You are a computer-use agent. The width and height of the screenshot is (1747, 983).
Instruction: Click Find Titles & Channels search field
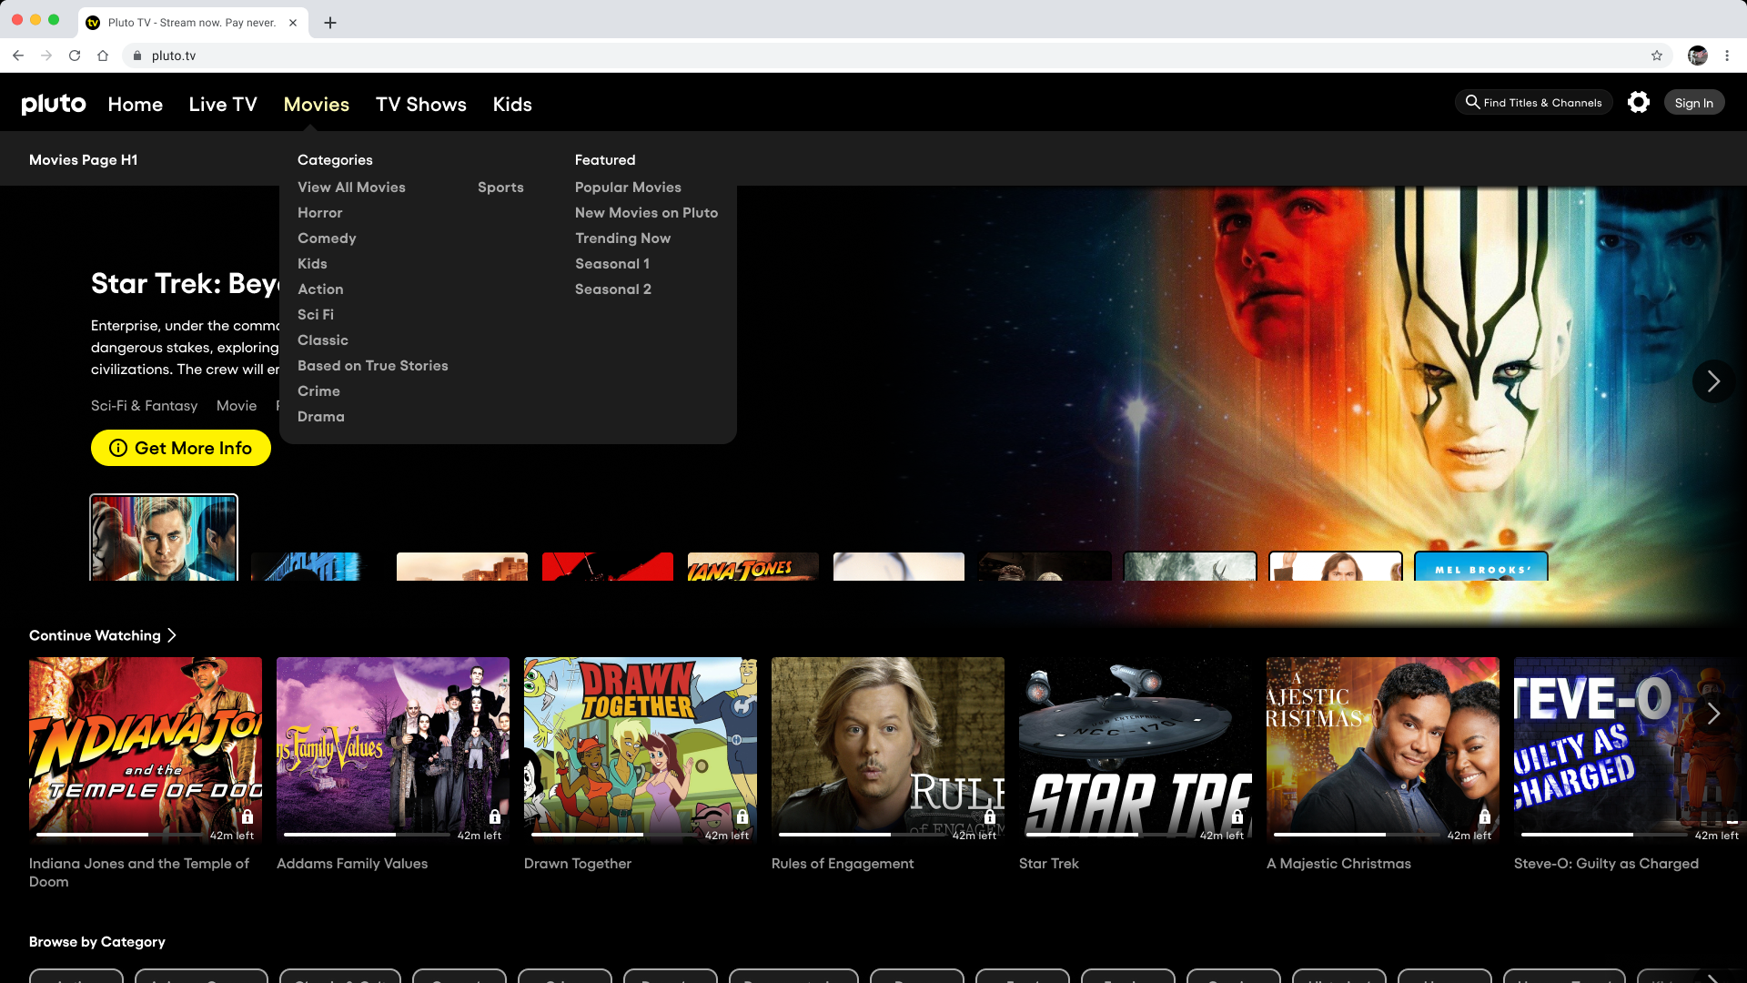(1533, 102)
